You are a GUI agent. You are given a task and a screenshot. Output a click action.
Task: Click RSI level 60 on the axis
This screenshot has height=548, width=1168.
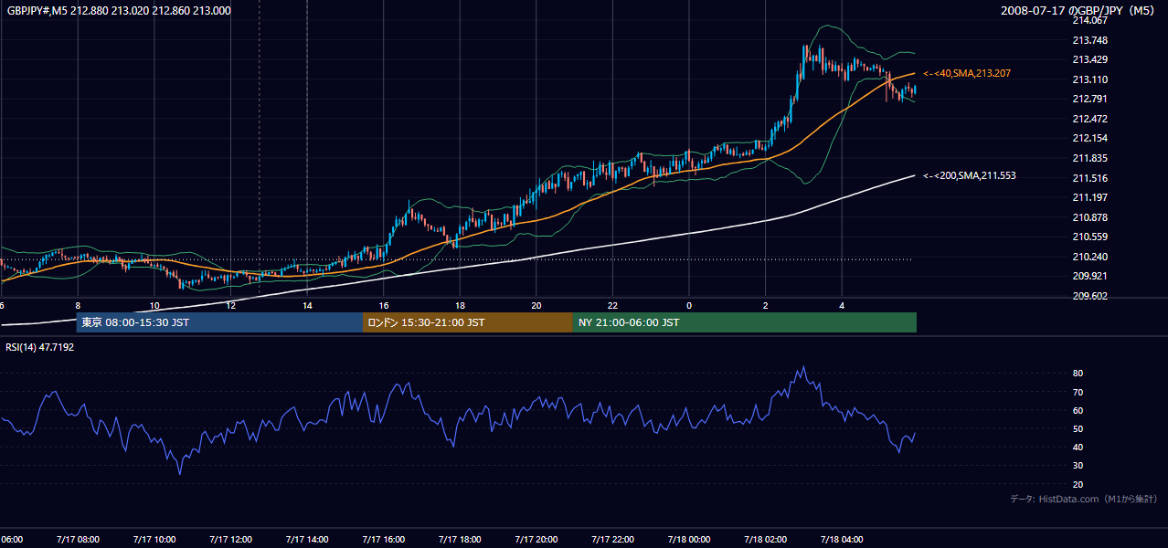pos(1078,410)
